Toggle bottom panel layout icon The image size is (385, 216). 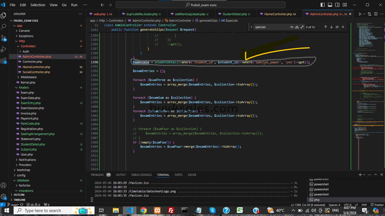click(330, 5)
